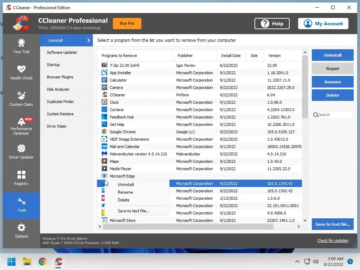Viewport: 360px width, 270px height.
Task: Click the vertical scrollbar down arrow
Action: point(305,220)
